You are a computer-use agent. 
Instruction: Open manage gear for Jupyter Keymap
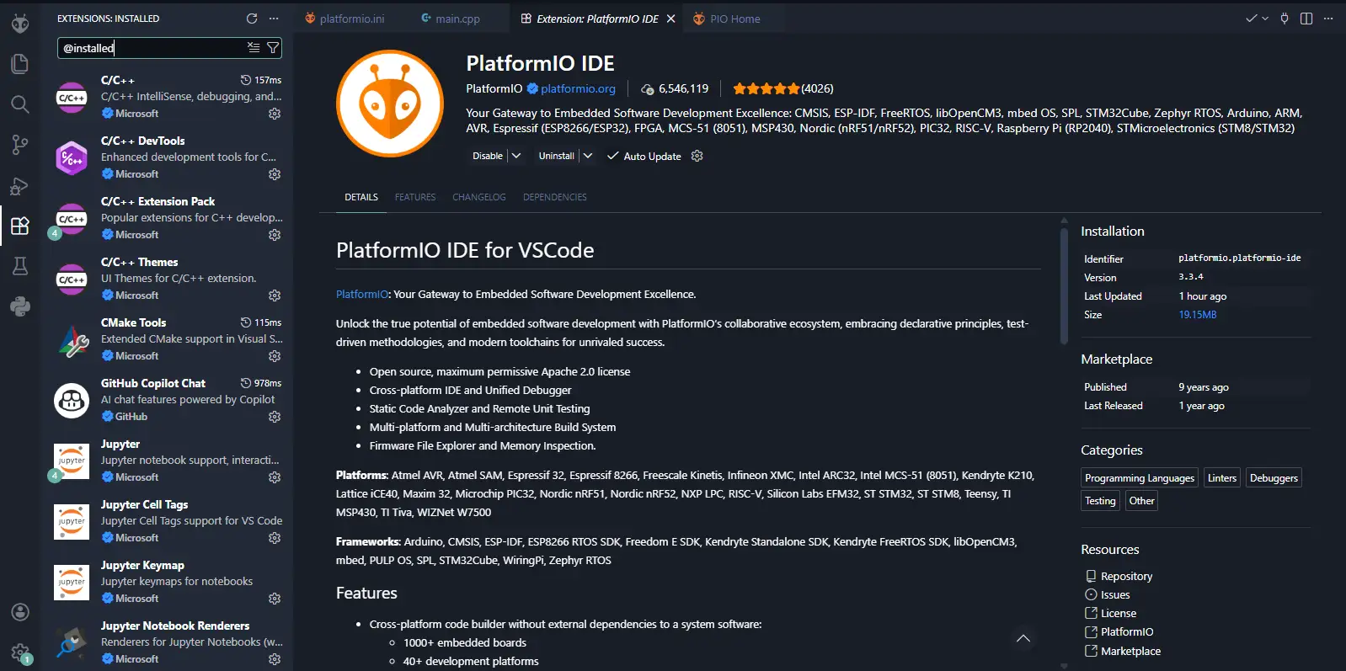(275, 599)
